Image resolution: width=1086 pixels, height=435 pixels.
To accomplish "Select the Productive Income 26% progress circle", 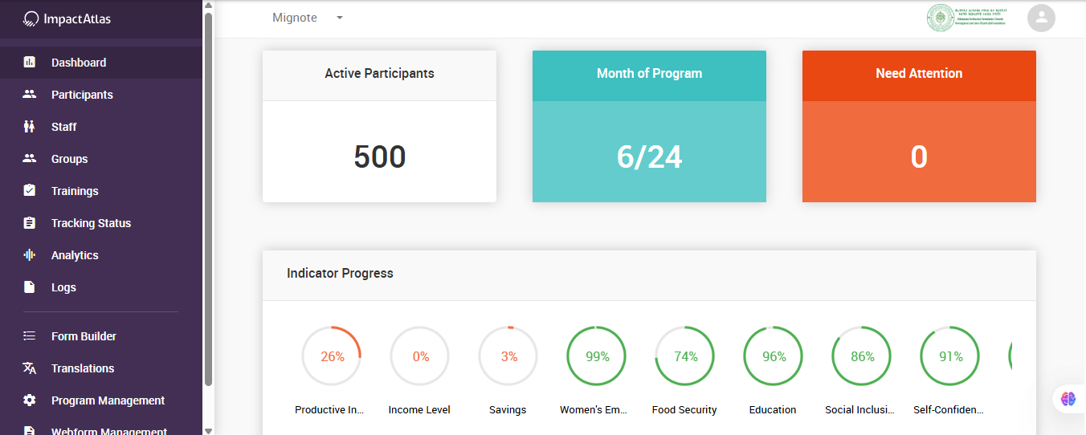I will [x=332, y=356].
